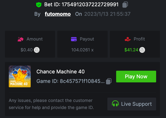Click the red Profit icon
The image size is (166, 118).
click(x=128, y=39)
